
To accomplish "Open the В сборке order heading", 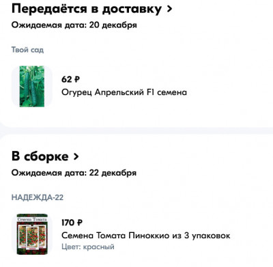I will [40, 156].
